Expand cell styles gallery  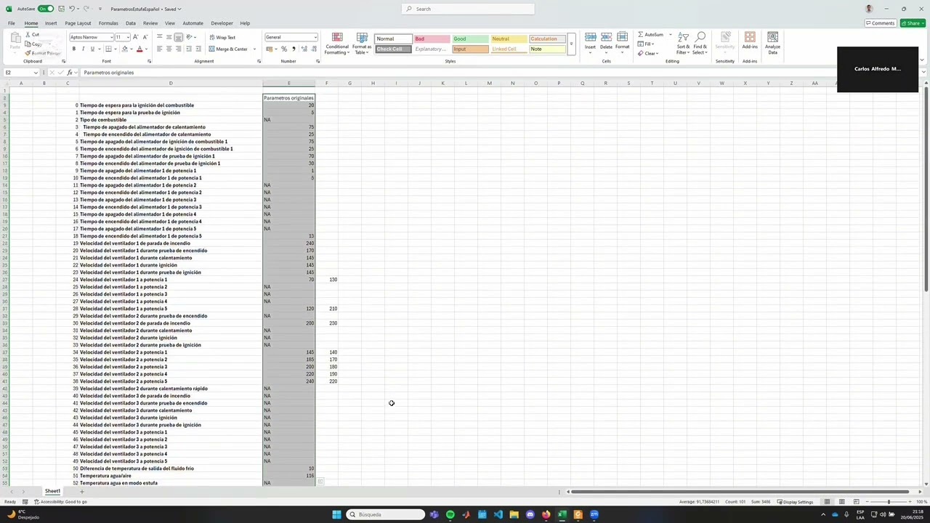click(572, 44)
